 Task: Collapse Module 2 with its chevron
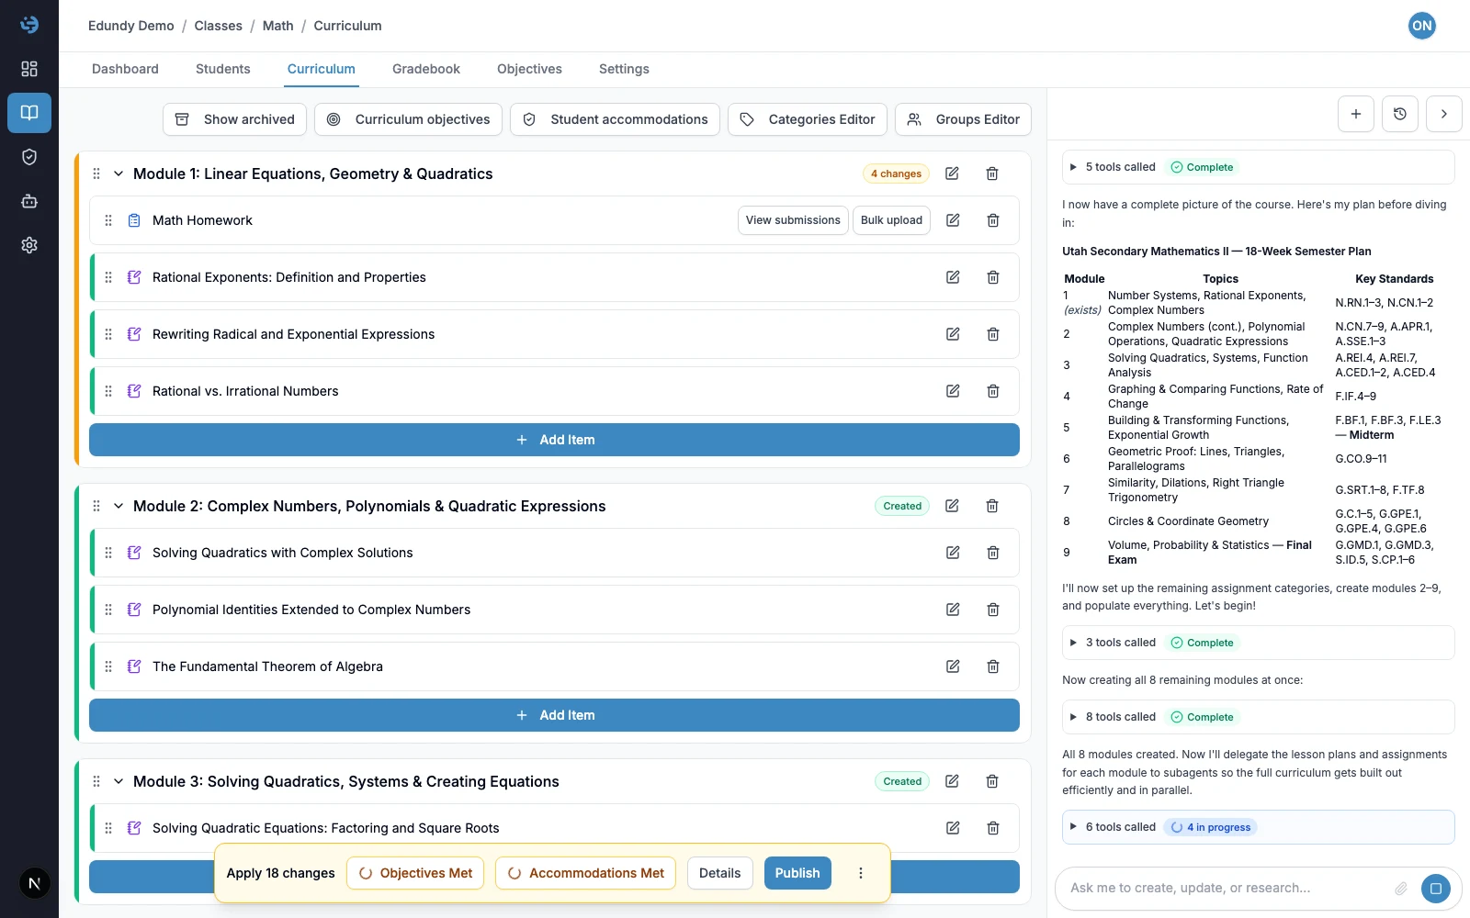119,506
